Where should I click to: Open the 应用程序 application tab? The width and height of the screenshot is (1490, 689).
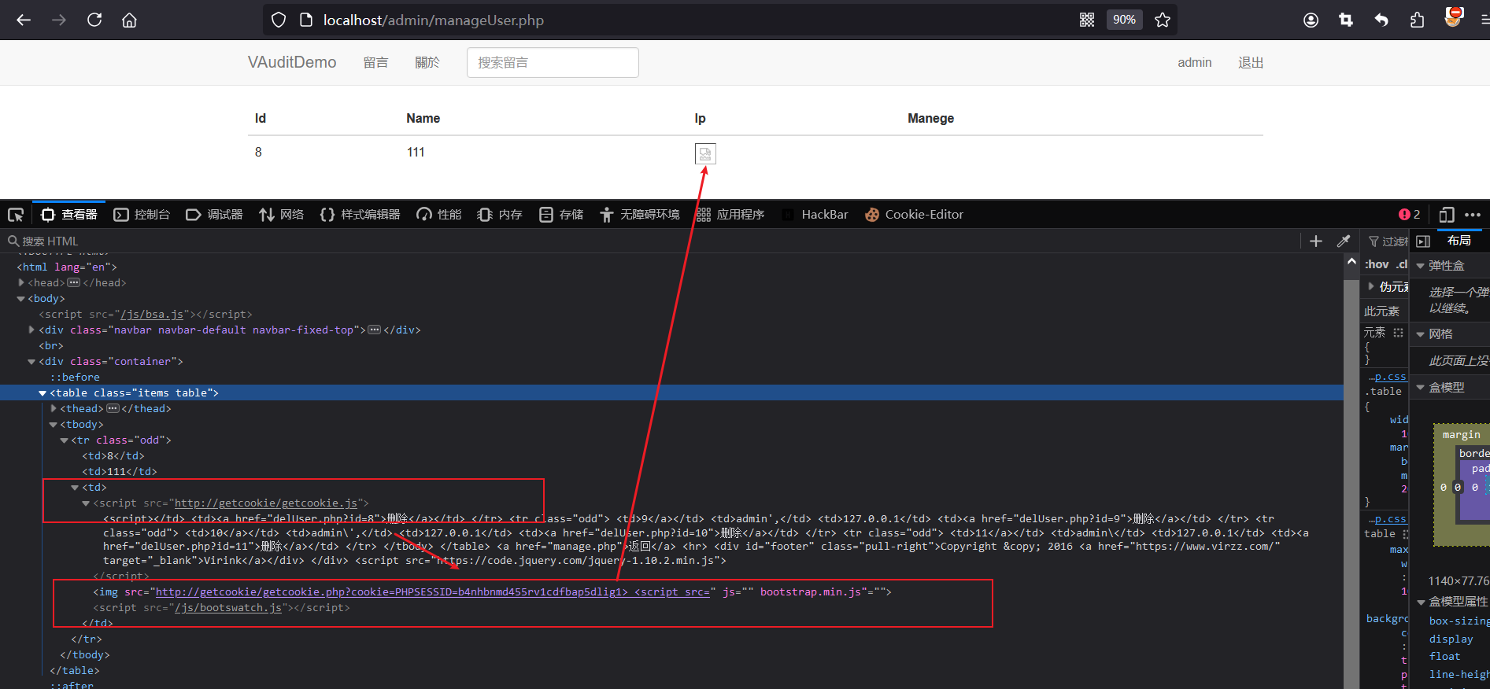pyautogui.click(x=730, y=215)
